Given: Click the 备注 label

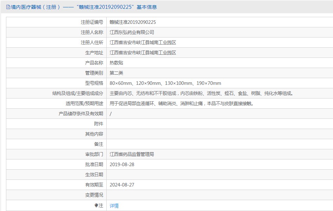Looking at the screenshot, I should point(99,144).
